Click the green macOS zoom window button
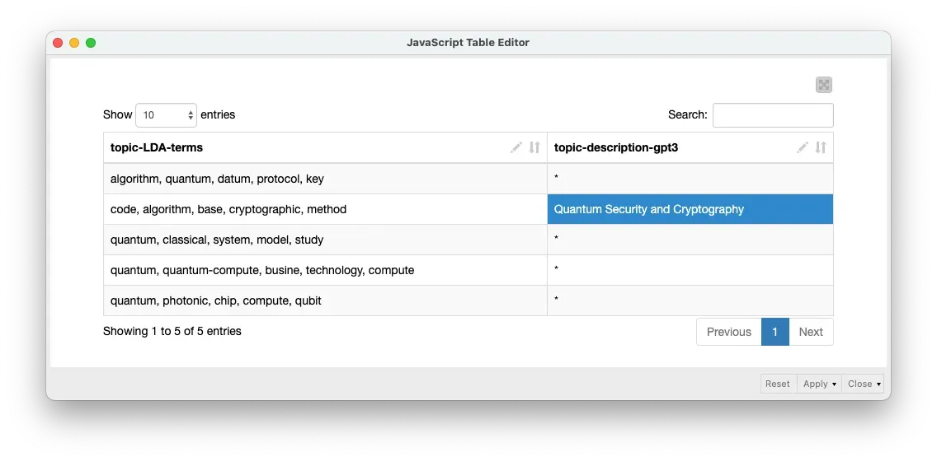 [91, 43]
